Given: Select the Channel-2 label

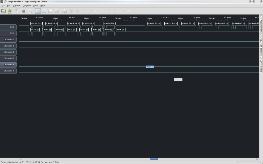Looking at the screenshot, I should tap(8, 40).
